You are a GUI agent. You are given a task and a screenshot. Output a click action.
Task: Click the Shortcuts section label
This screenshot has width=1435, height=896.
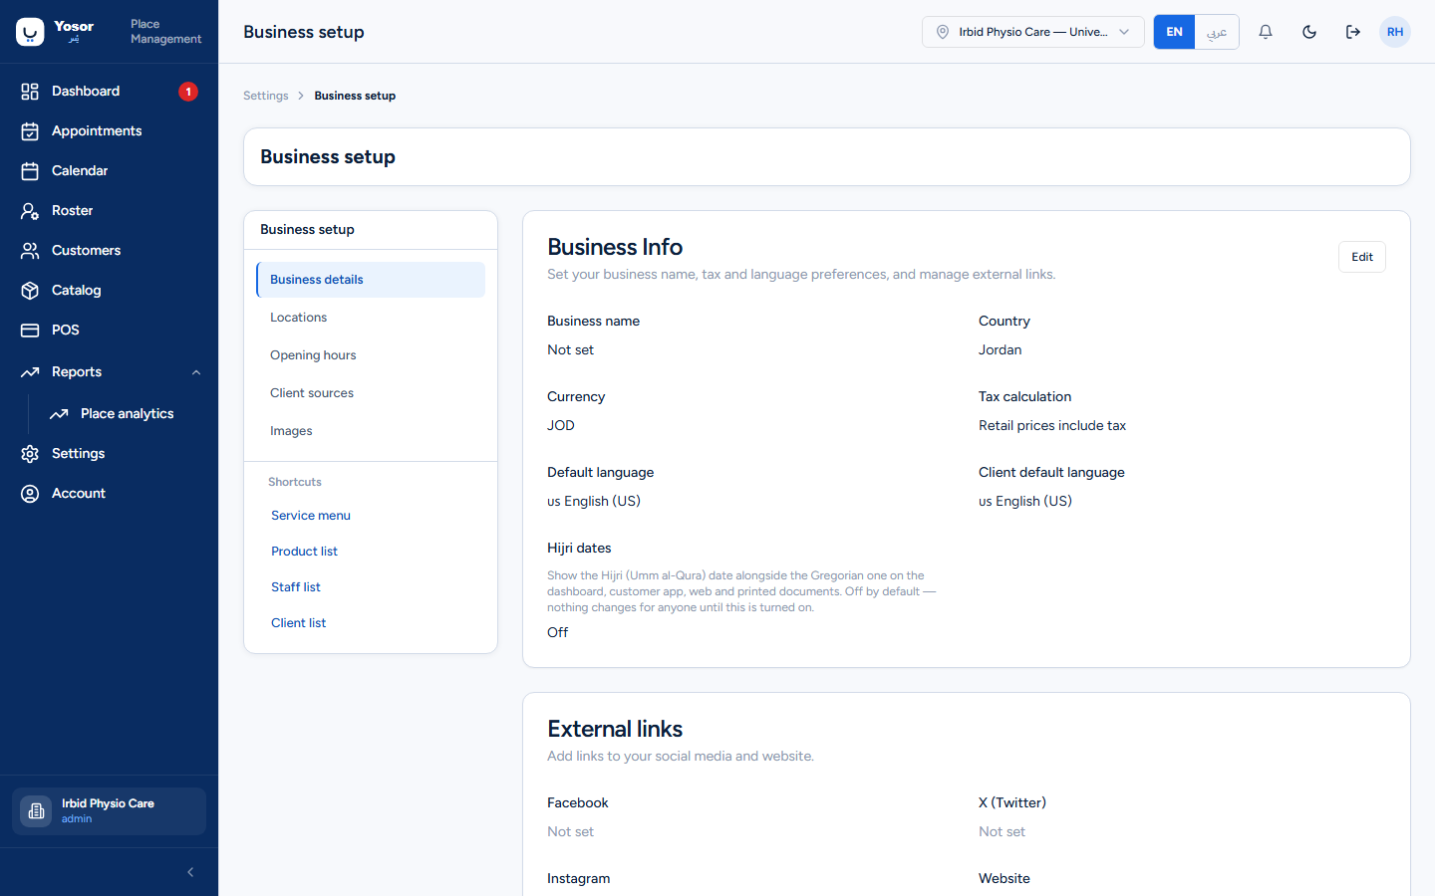click(295, 482)
